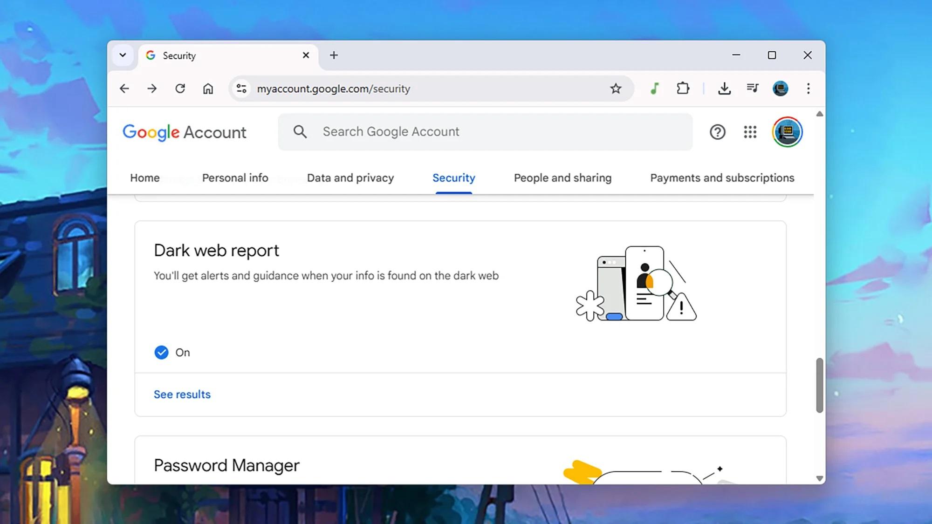
Task: Switch to the People and sharing tab
Action: coord(562,177)
